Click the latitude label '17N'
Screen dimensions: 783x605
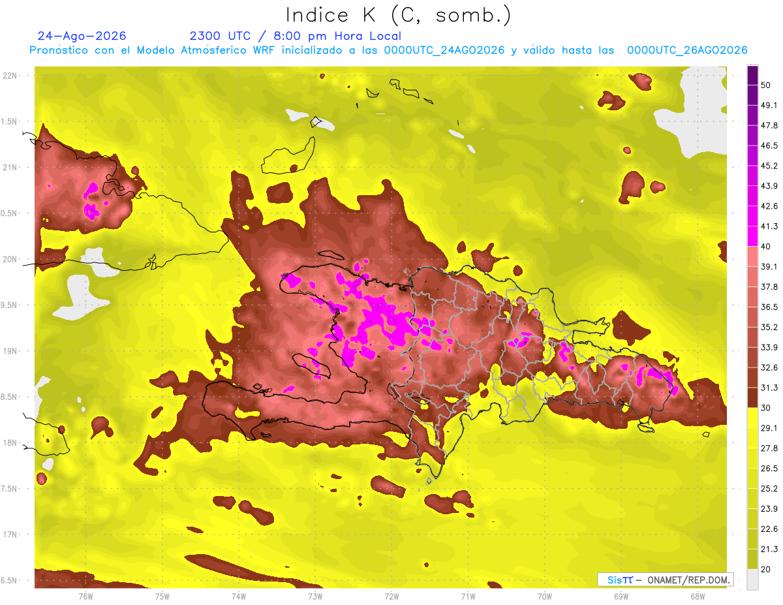coord(10,535)
